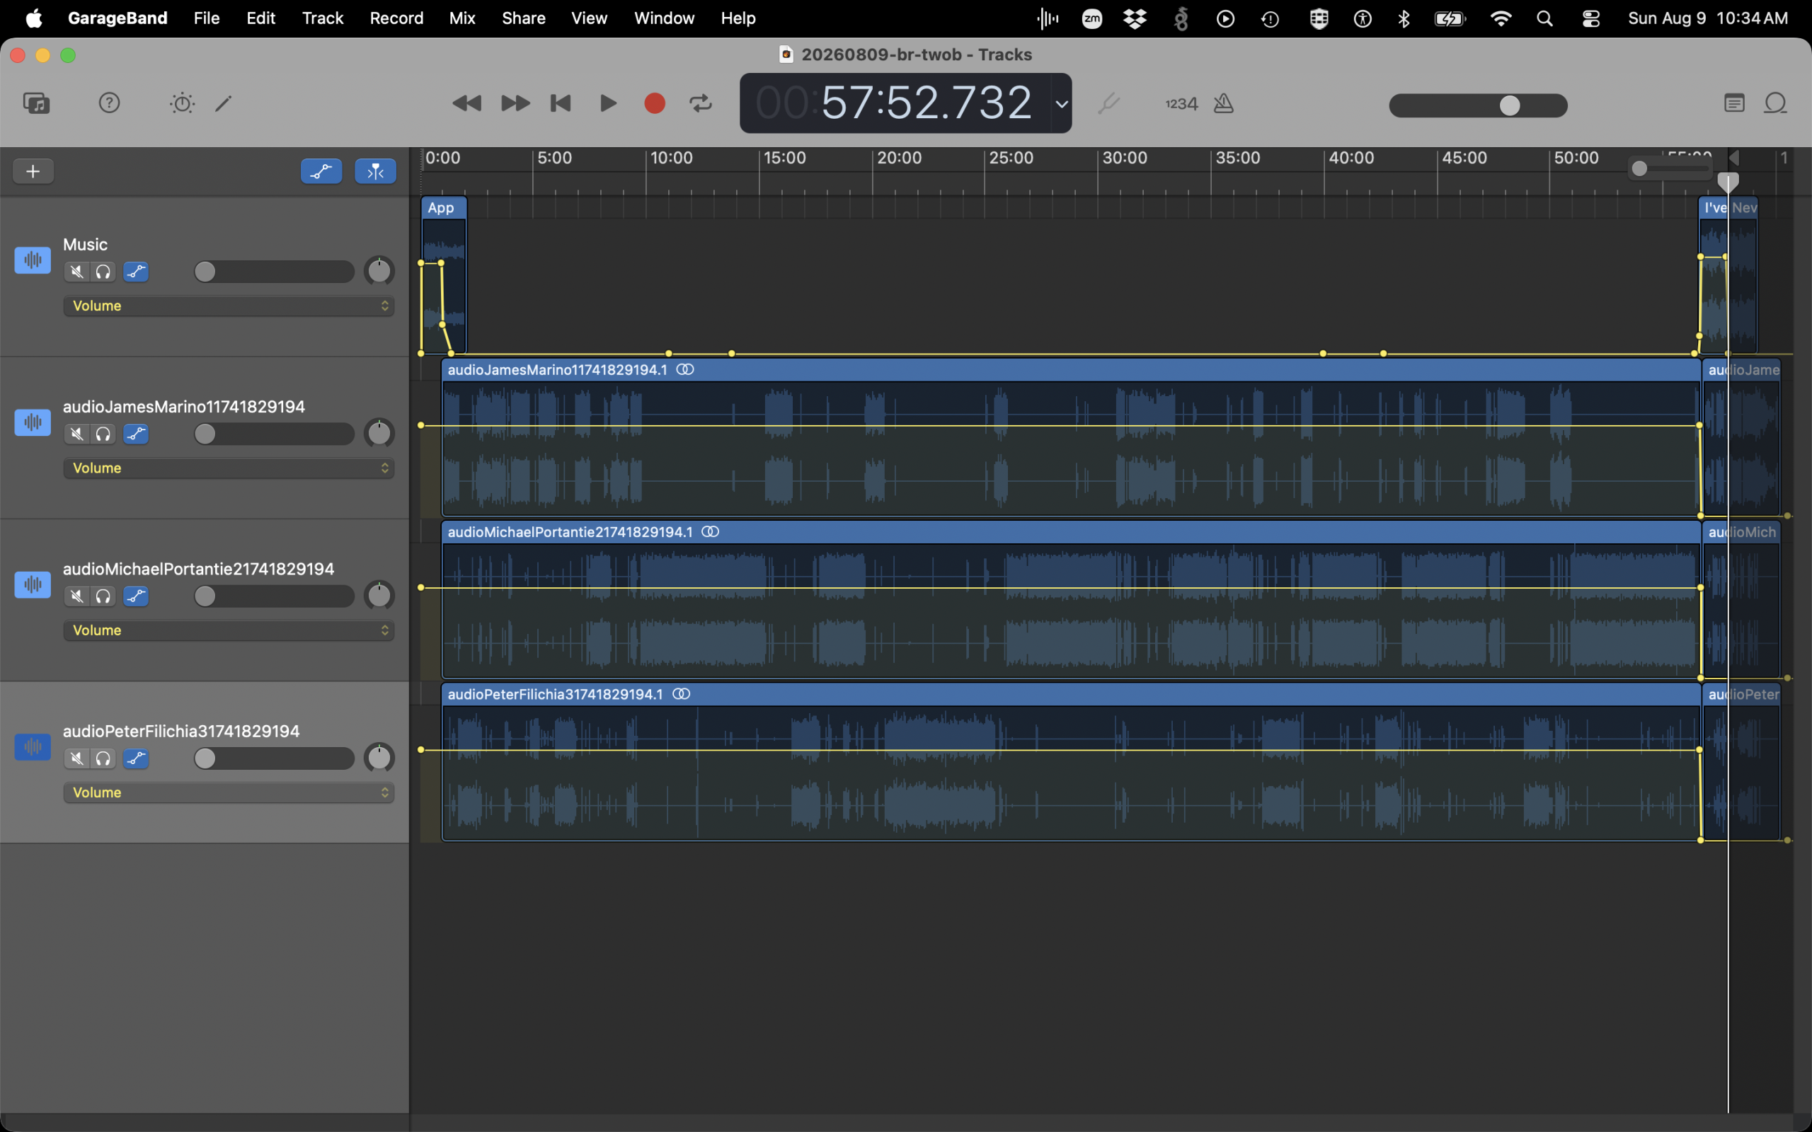Solo the audioMichaelPortantie track
Image resolution: width=1812 pixels, height=1132 pixels.
coord(103,596)
